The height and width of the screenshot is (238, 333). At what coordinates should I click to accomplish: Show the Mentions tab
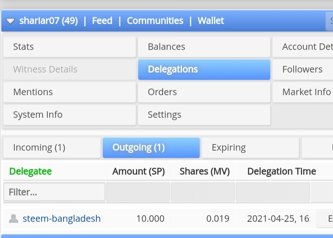pyautogui.click(x=69, y=92)
